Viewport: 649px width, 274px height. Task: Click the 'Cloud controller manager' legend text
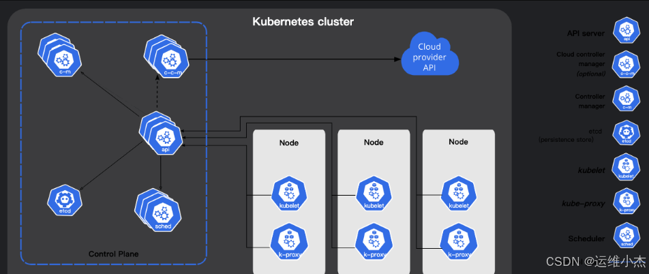tap(581, 59)
